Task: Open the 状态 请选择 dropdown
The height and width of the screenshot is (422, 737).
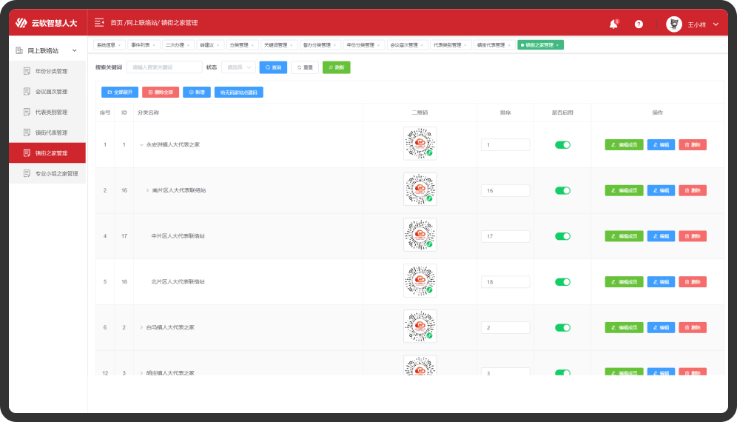Action: coord(238,67)
